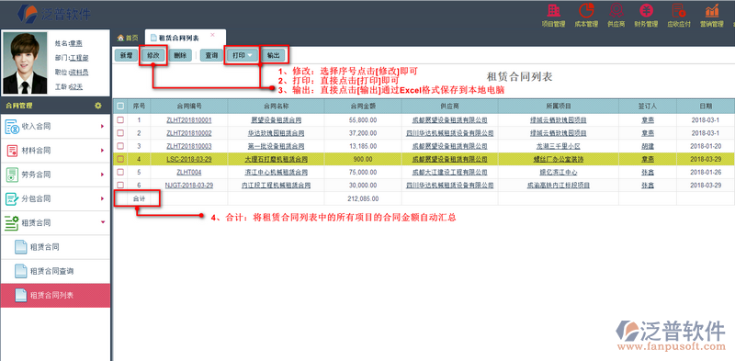Collapse the 租赁合同 submenu arrow
The height and width of the screenshot is (361, 735).
coord(103,222)
